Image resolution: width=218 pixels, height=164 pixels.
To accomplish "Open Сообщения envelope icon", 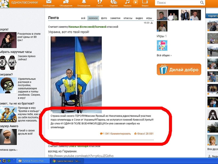I will (49, 2).
